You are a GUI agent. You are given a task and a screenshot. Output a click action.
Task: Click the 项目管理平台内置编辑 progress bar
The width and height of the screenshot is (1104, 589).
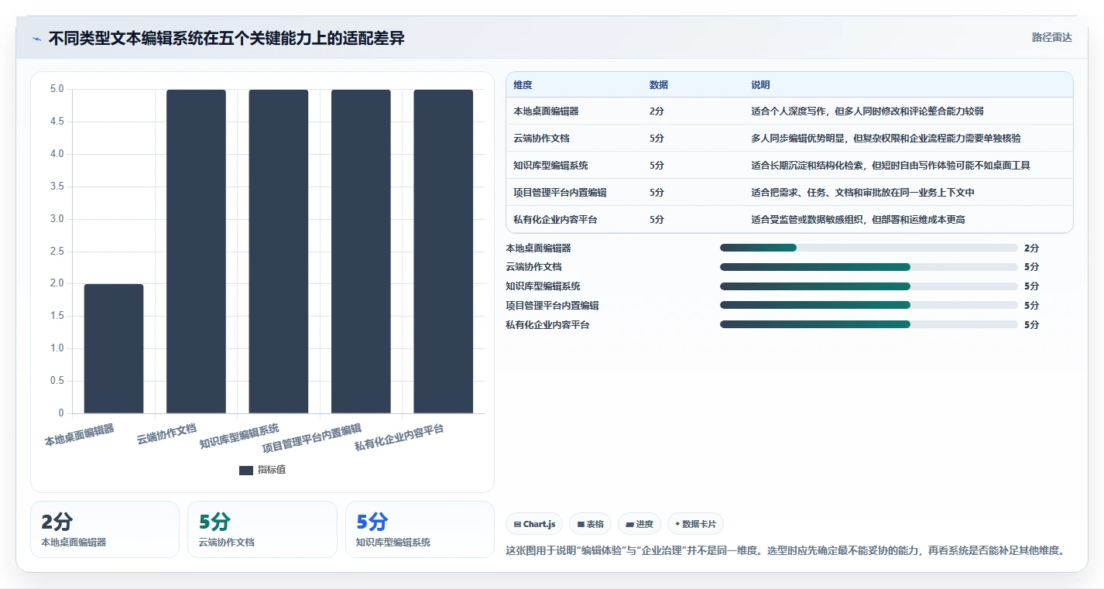pos(869,306)
